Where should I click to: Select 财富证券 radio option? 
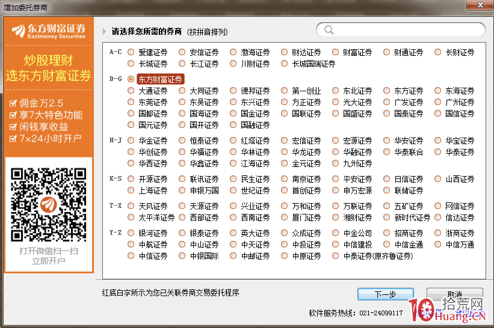(335, 52)
